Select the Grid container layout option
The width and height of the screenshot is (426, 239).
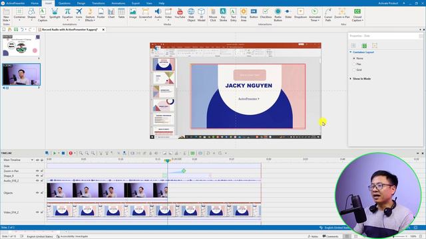point(354,70)
